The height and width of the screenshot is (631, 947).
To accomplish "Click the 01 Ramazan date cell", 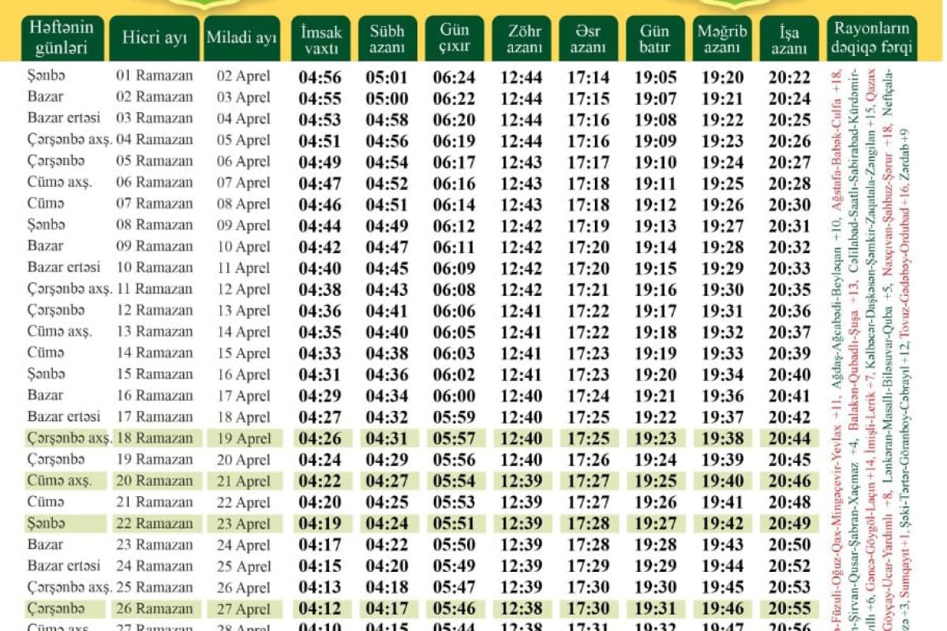I will (155, 77).
